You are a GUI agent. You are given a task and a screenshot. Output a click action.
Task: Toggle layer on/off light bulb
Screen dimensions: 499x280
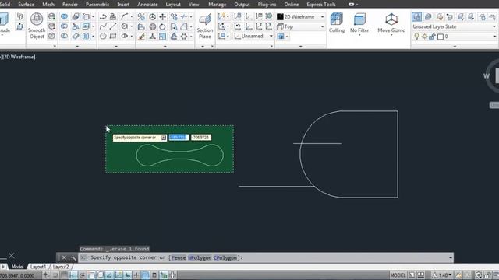pyautogui.click(x=416, y=37)
